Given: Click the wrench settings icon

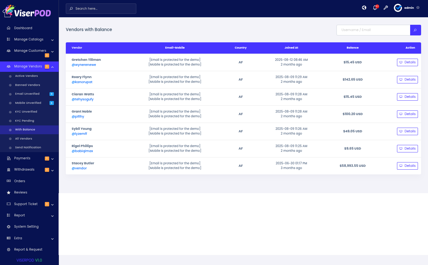Looking at the screenshot, I should point(386,8).
